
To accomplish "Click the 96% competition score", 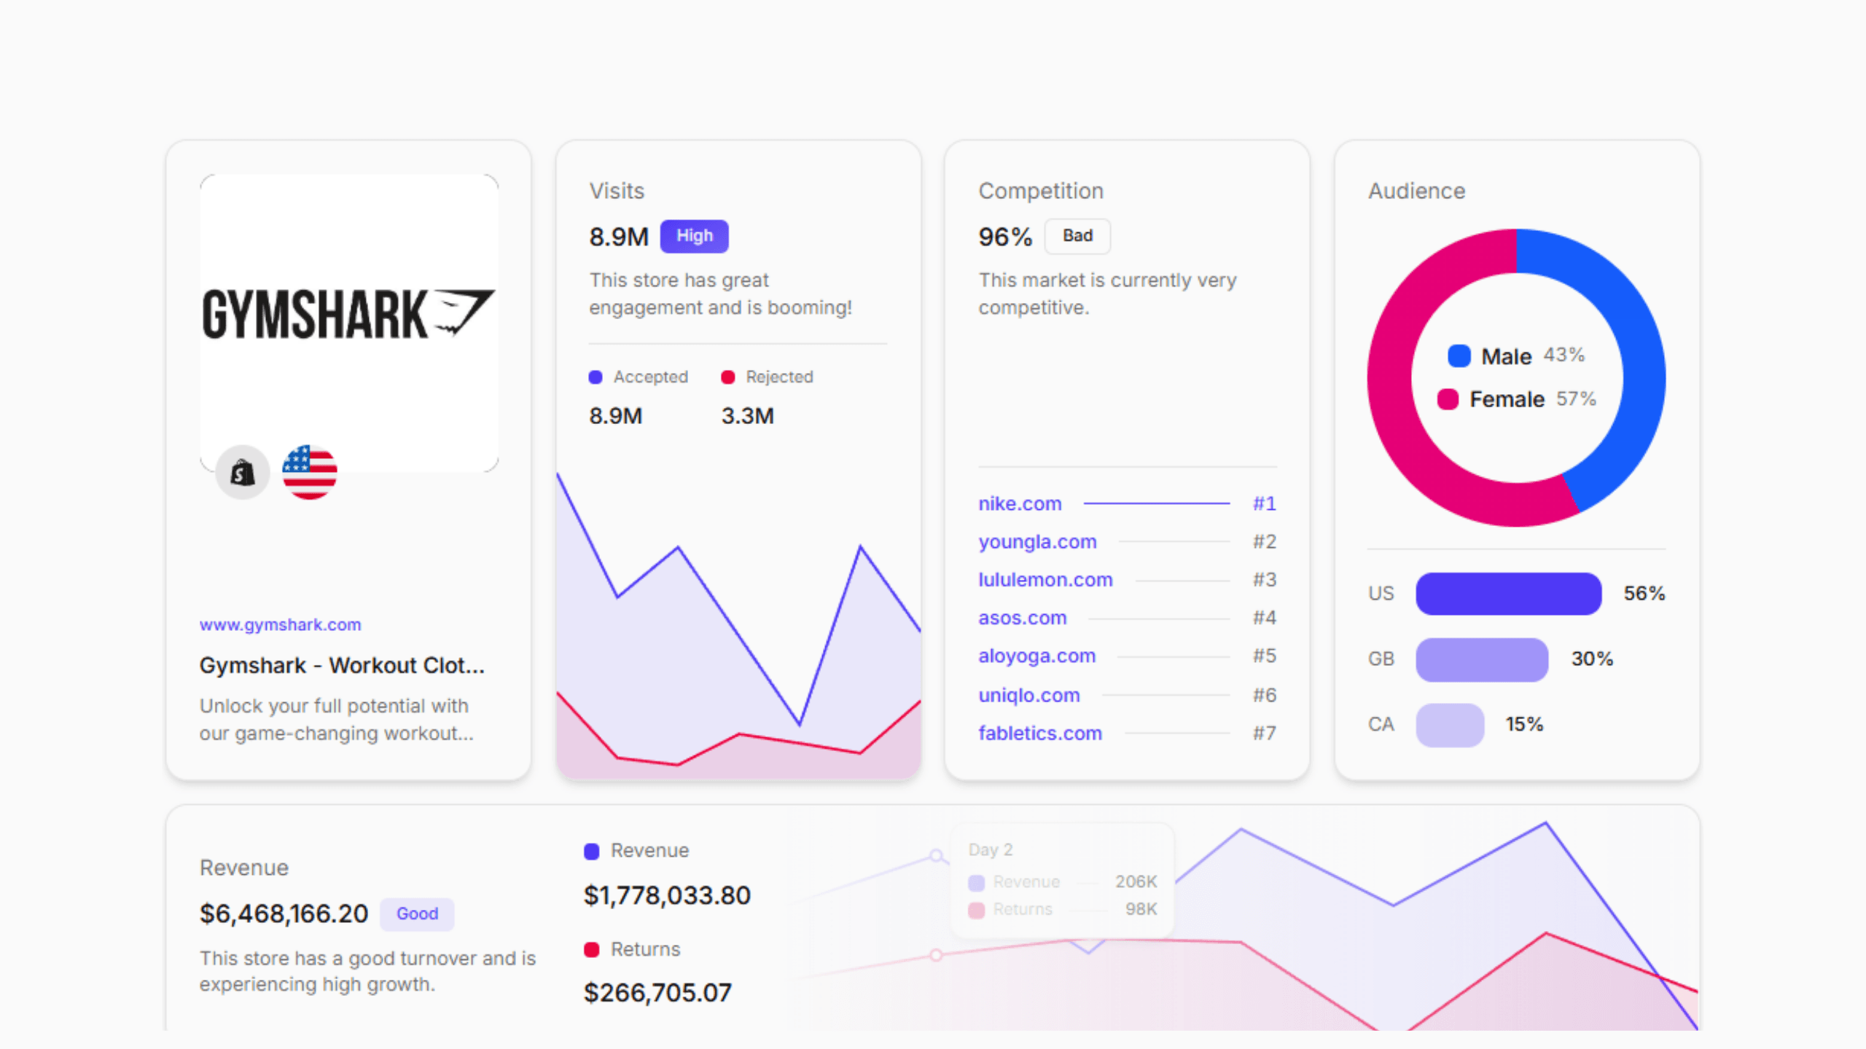I will click(1005, 237).
